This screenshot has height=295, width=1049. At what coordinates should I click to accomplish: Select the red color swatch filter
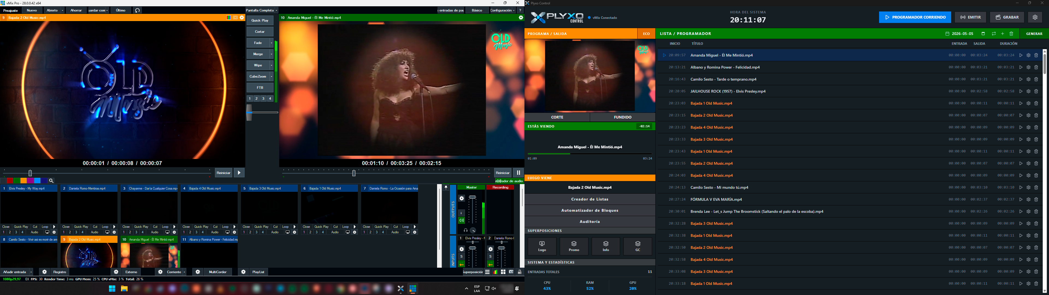10,181
